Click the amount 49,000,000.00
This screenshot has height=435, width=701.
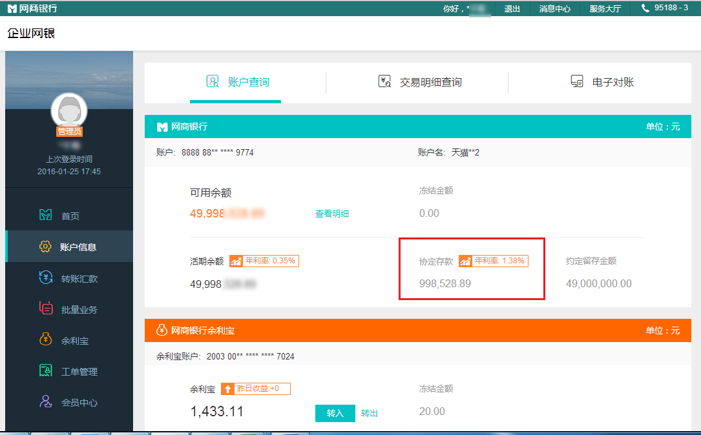(599, 283)
